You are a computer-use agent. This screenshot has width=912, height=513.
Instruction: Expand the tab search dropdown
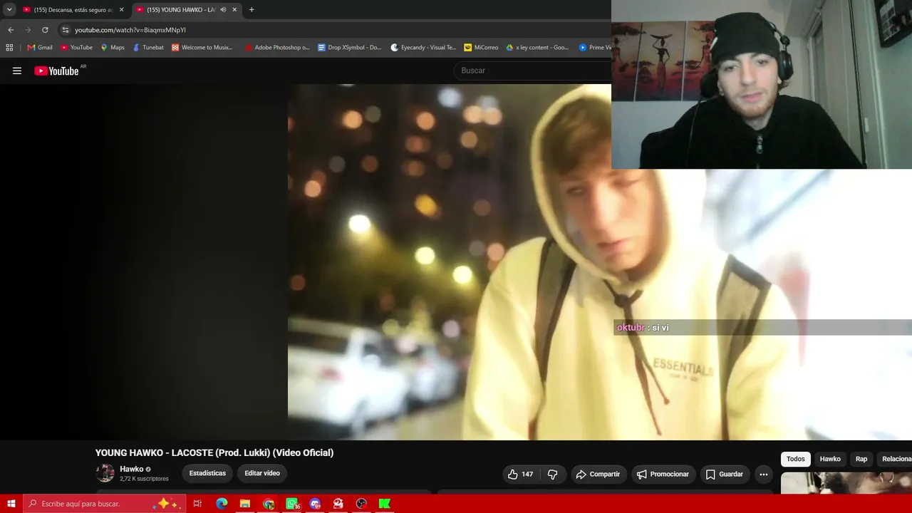tap(9, 10)
